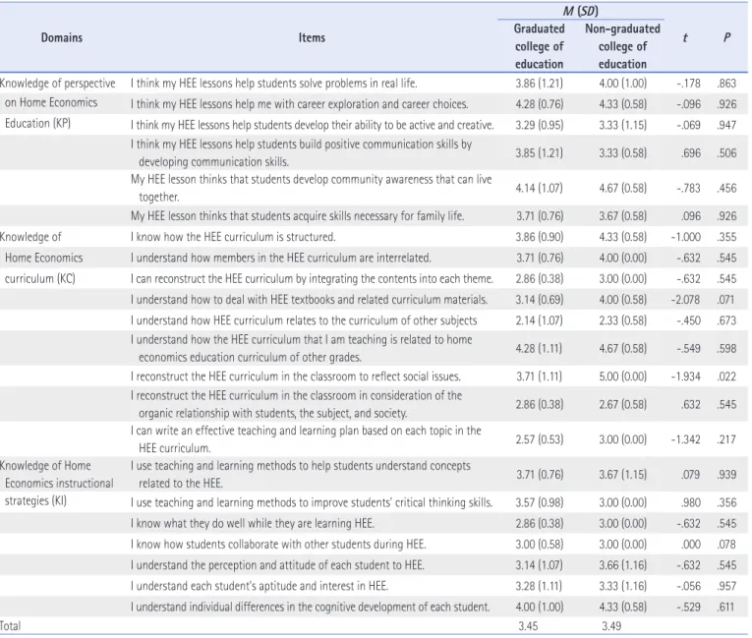Screen dimensions: 752x638
Task: Select item about curriculum of other grades
Action: pos(301,348)
